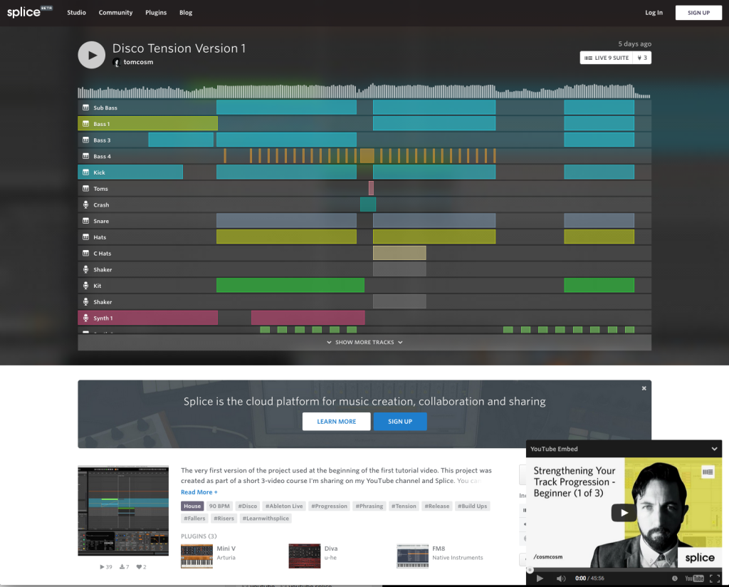Viewport: 729px width, 587px height.
Task: Click the Synth 1 track microphone icon
Action: [85, 318]
